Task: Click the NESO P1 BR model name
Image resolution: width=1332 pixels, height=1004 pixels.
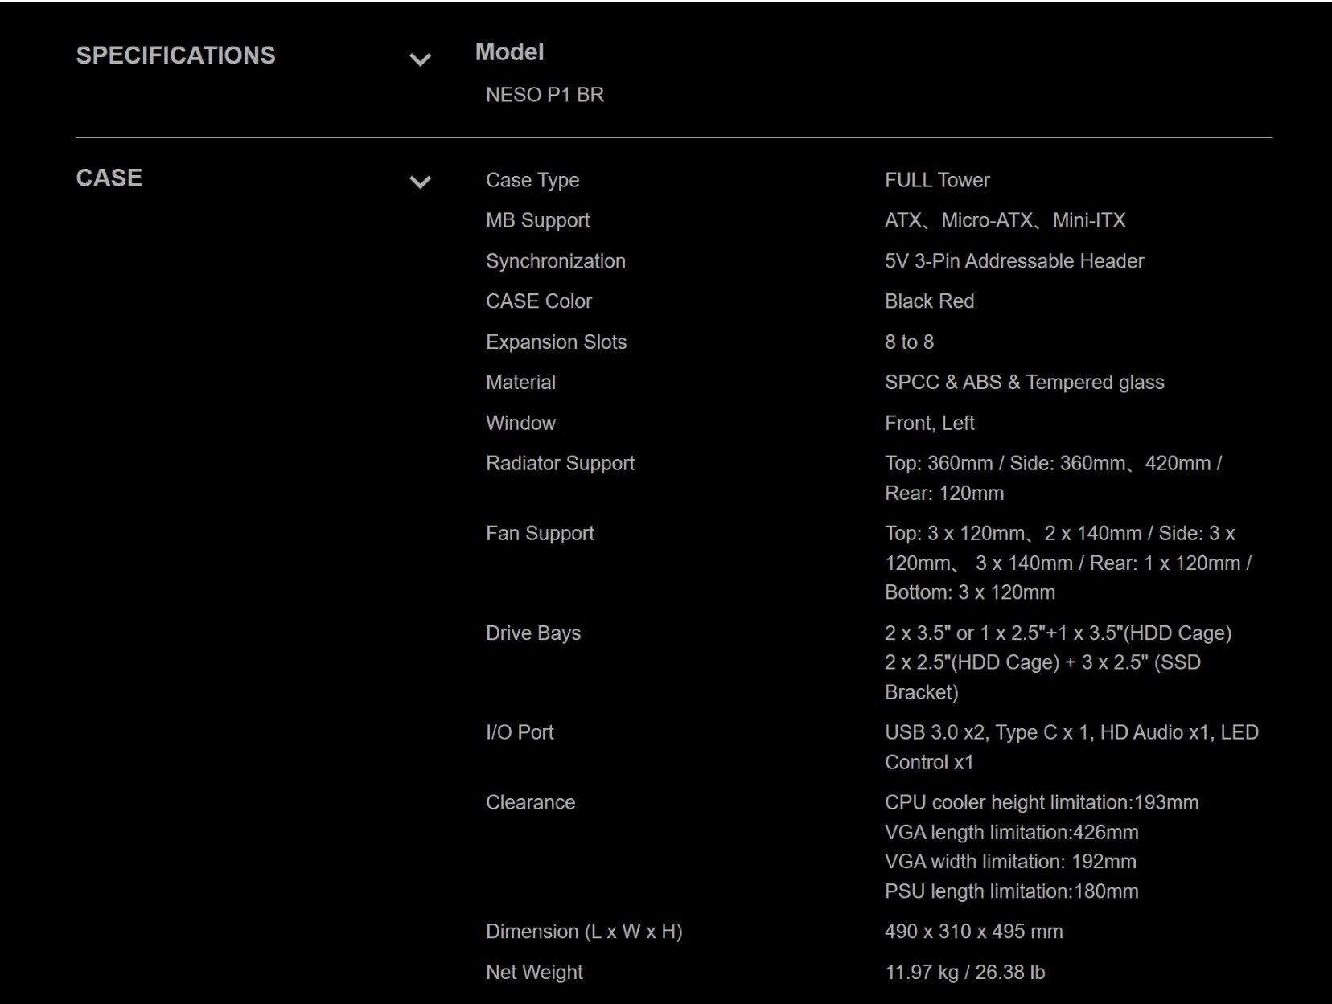Action: [545, 95]
